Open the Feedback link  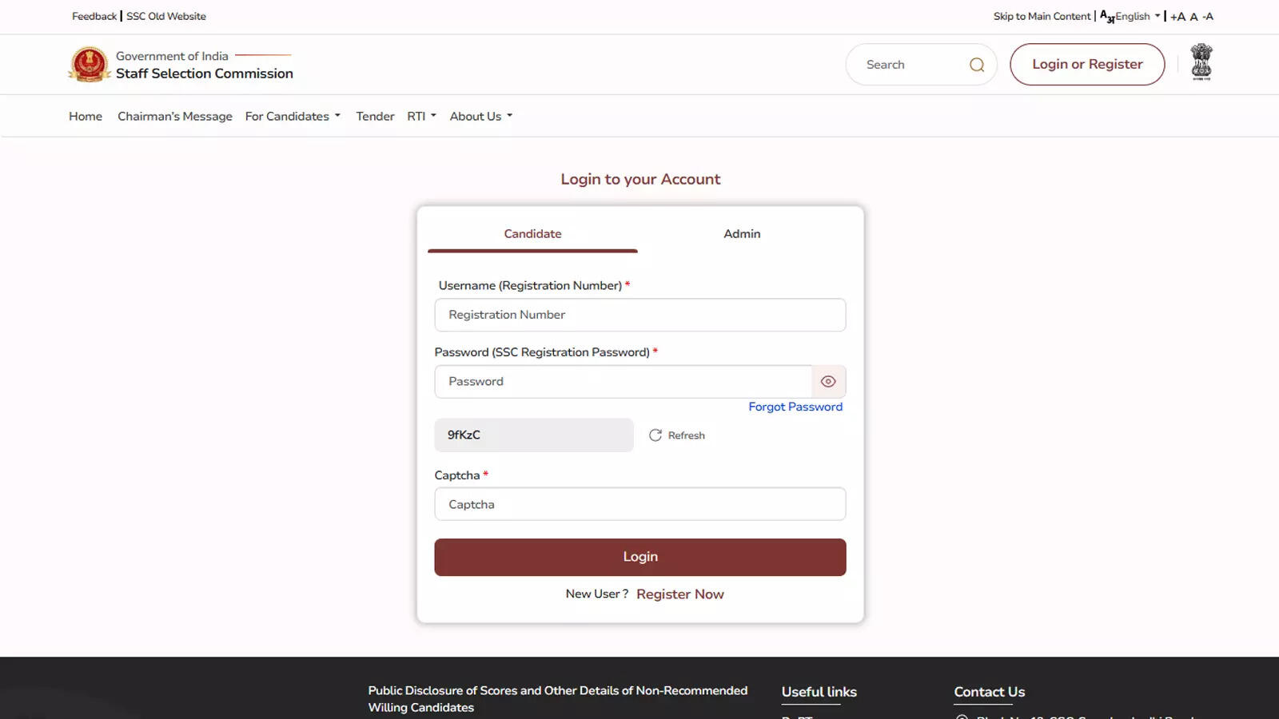[94, 16]
